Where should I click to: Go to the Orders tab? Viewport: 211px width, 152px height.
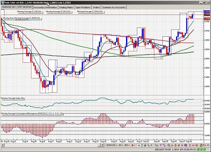(x=96, y=7)
